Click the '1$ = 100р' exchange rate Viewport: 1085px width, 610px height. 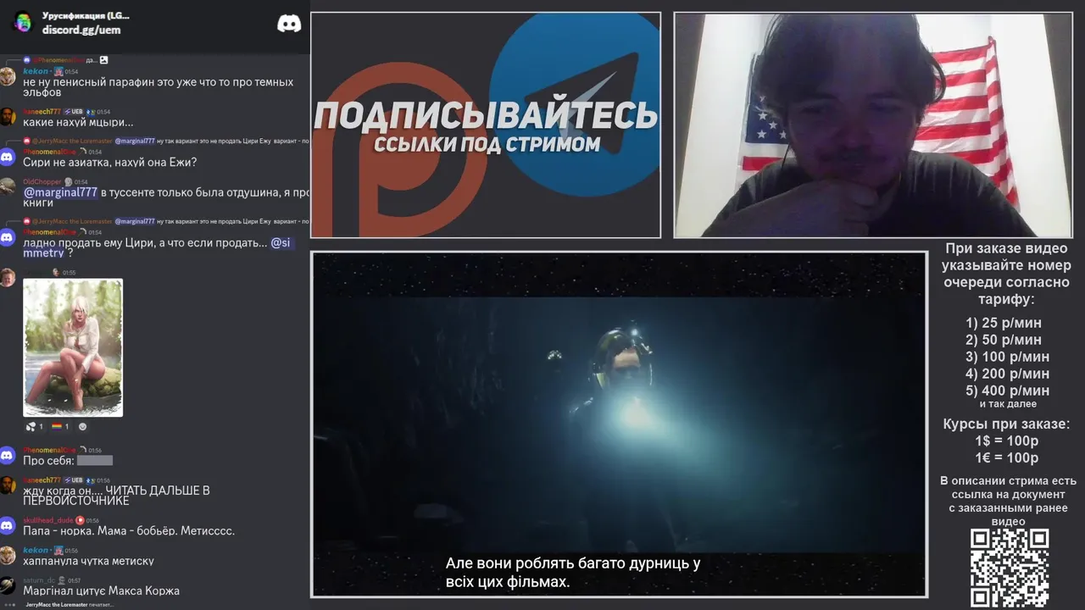pyautogui.click(x=1007, y=441)
